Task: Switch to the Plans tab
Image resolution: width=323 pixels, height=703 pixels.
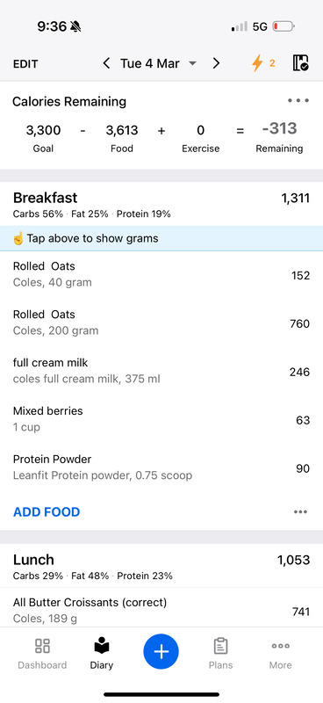Action: (220, 654)
